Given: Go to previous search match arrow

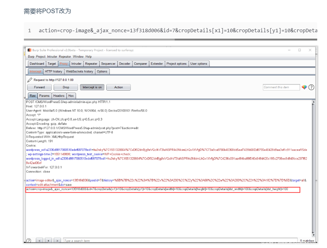Looking at the screenshot, I should (x=39, y=241).
